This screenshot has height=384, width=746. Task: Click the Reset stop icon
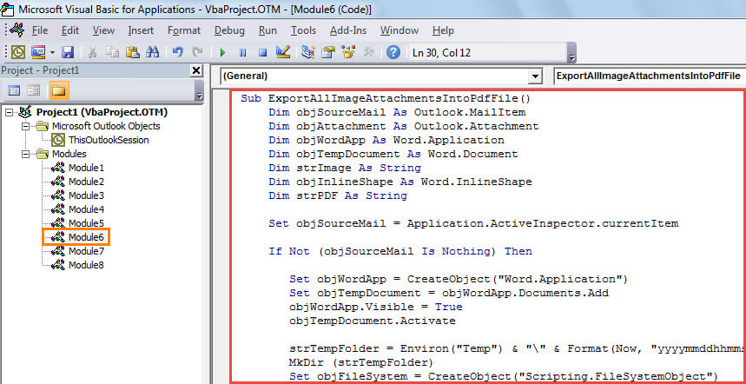(261, 53)
